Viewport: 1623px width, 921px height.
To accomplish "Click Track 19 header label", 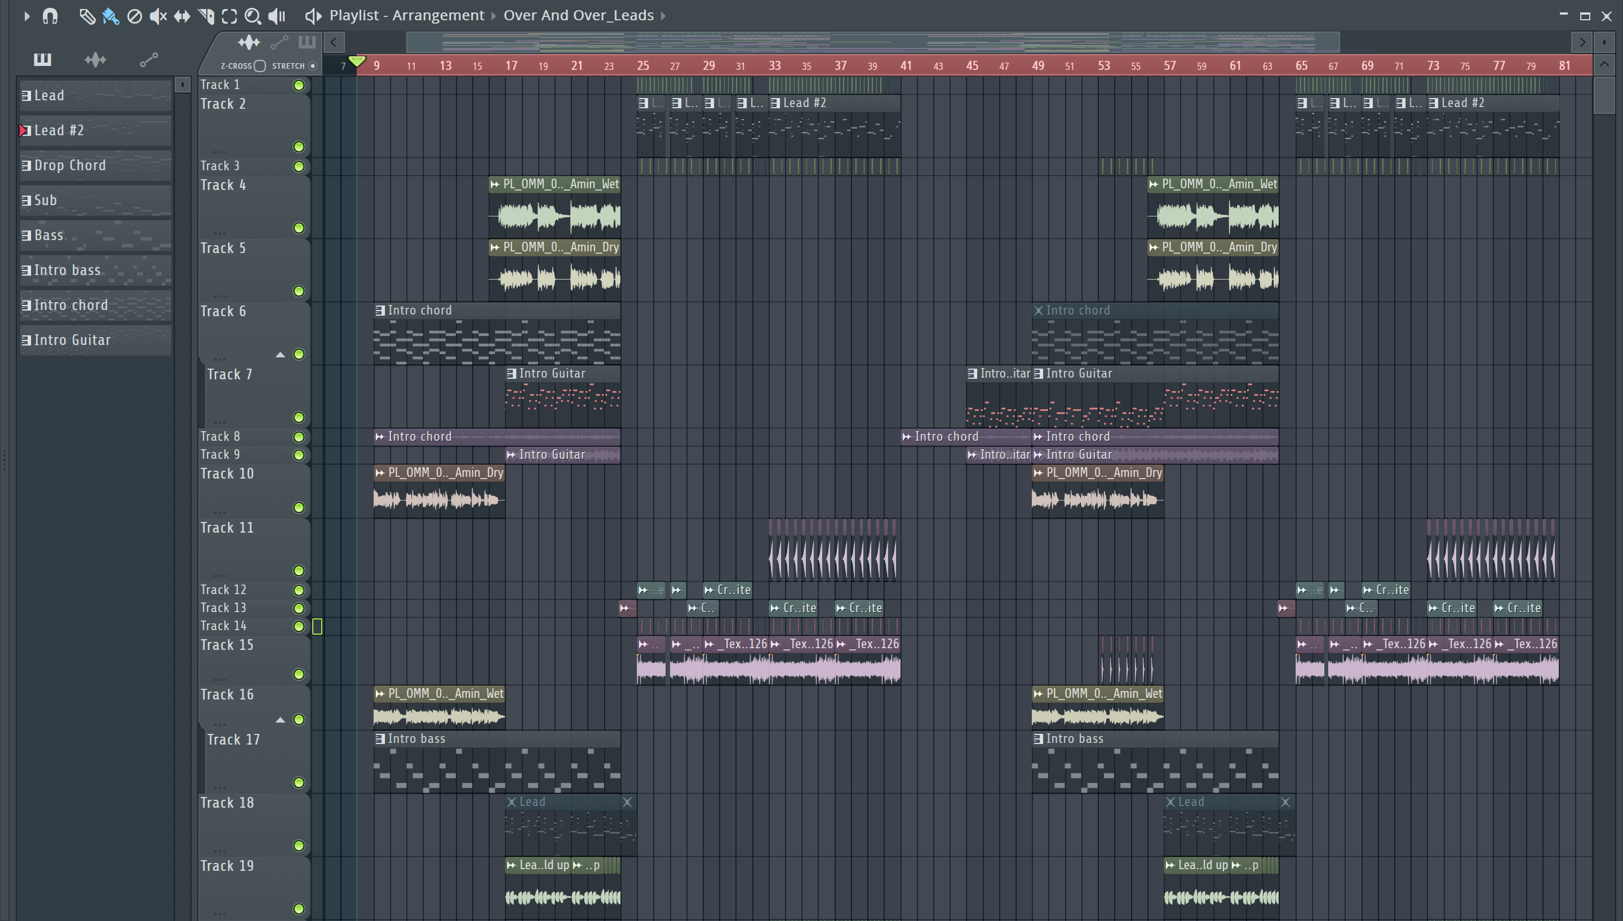I will (x=227, y=866).
